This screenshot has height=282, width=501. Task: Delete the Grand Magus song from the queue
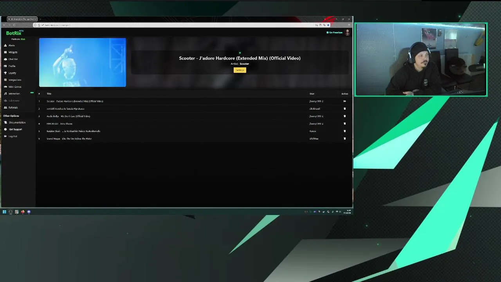(345, 138)
